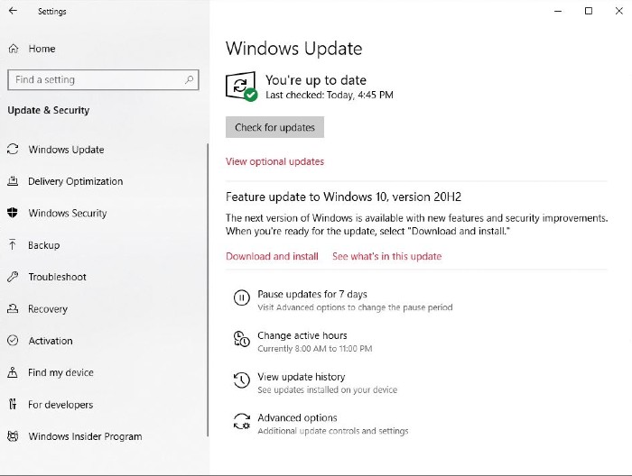Click the Windows Security shield icon

coord(13,213)
